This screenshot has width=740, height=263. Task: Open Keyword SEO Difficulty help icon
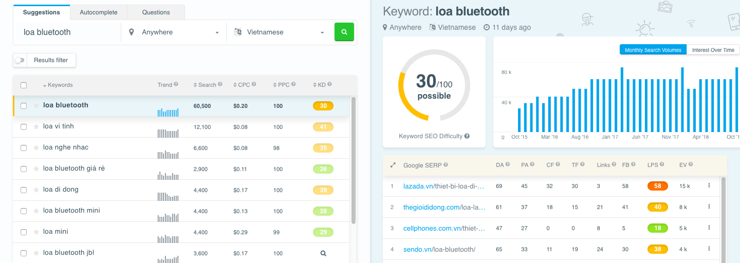pos(467,136)
